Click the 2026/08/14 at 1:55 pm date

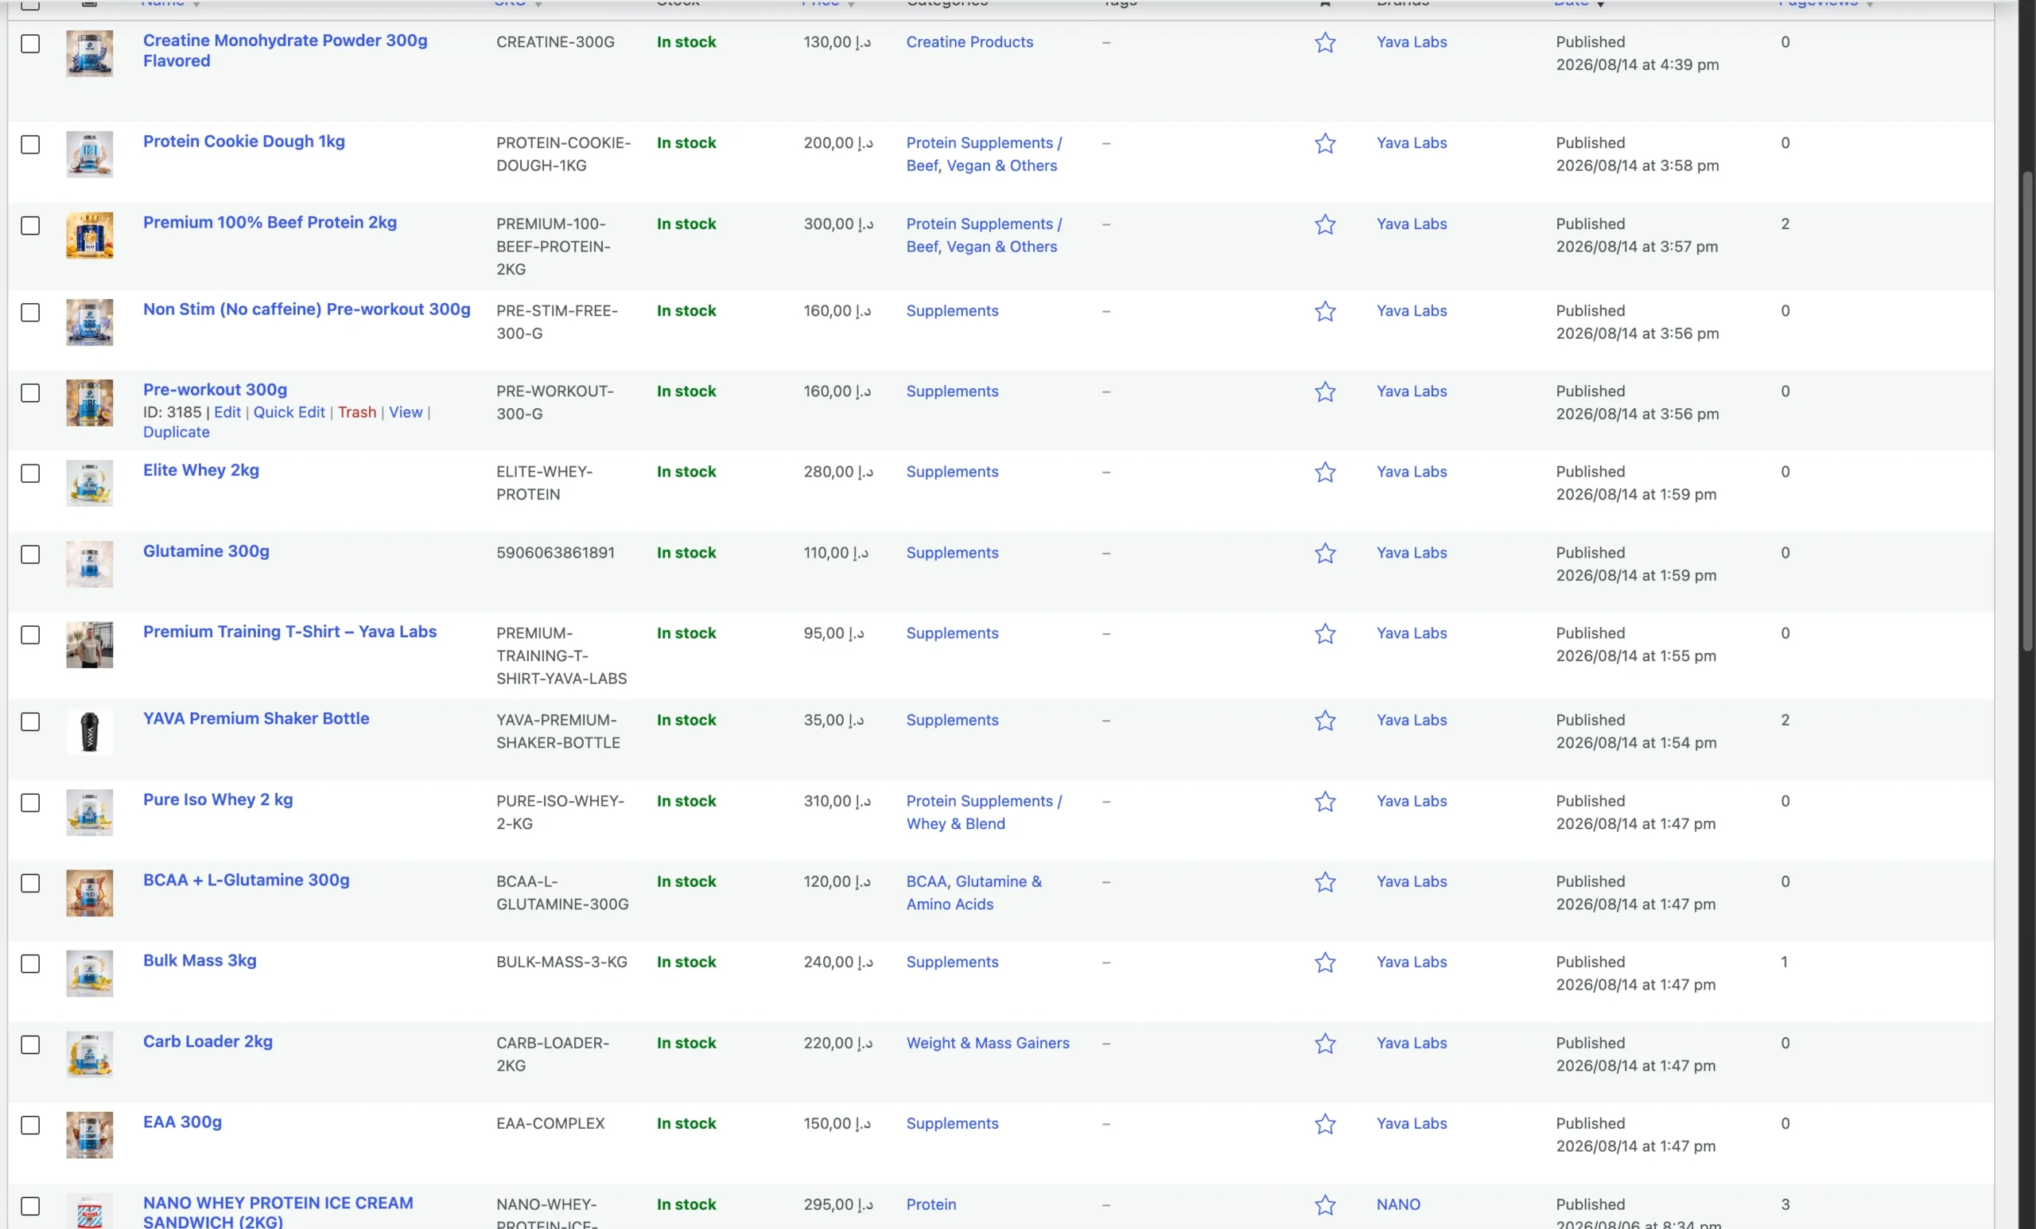click(1636, 655)
